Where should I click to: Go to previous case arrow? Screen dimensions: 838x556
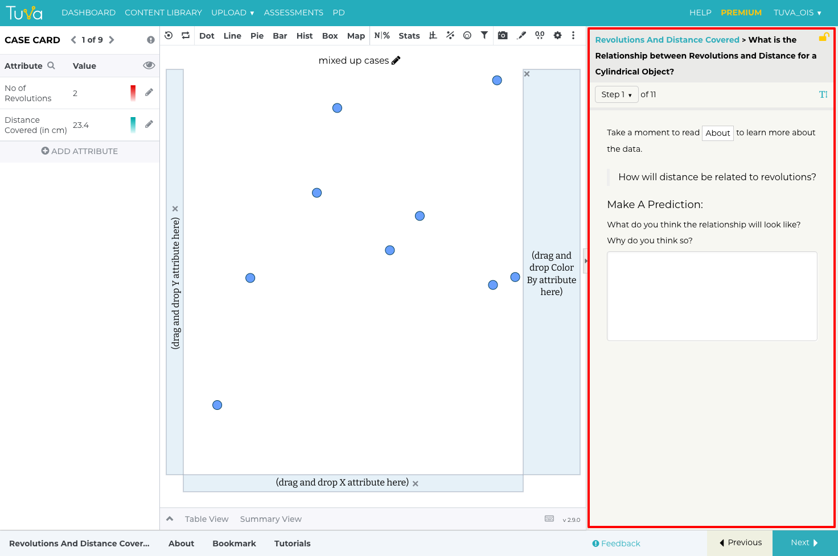click(x=73, y=40)
